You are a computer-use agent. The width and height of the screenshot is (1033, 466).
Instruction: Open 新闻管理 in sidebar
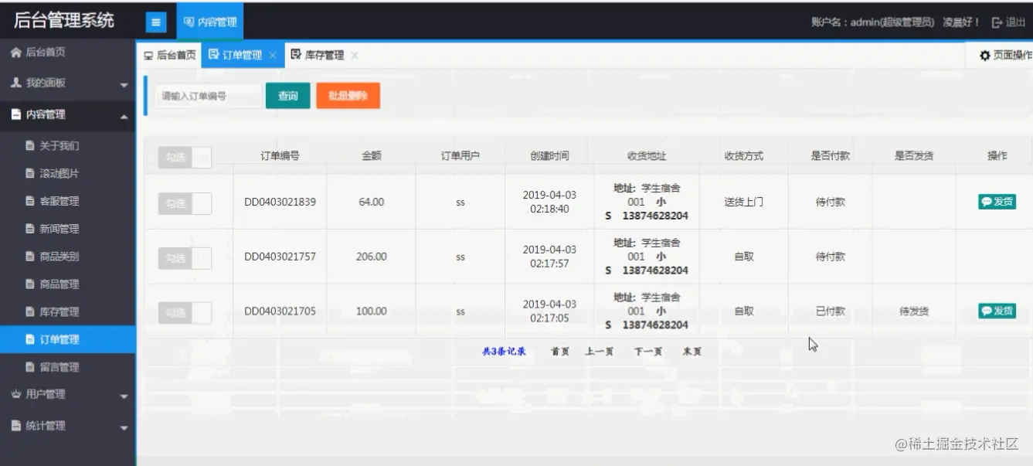click(68, 229)
